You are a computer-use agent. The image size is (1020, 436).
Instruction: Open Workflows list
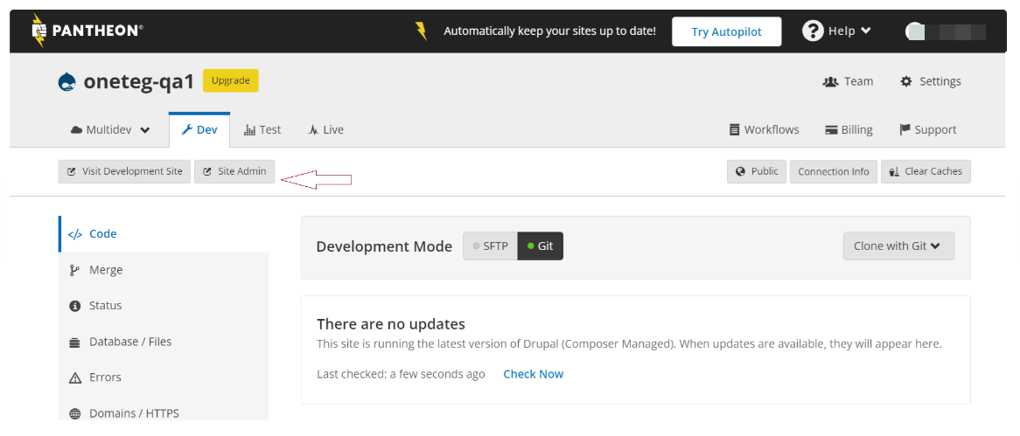point(764,129)
